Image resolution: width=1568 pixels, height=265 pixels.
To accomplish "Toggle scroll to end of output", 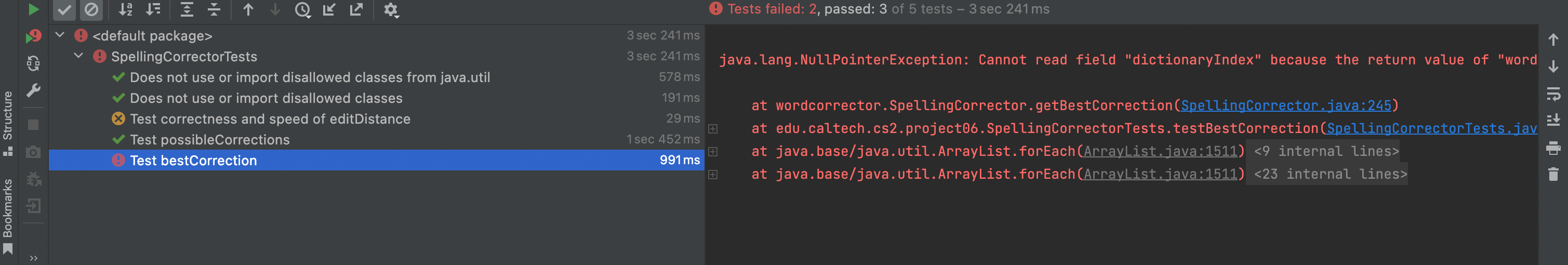I will pyautogui.click(x=1553, y=120).
